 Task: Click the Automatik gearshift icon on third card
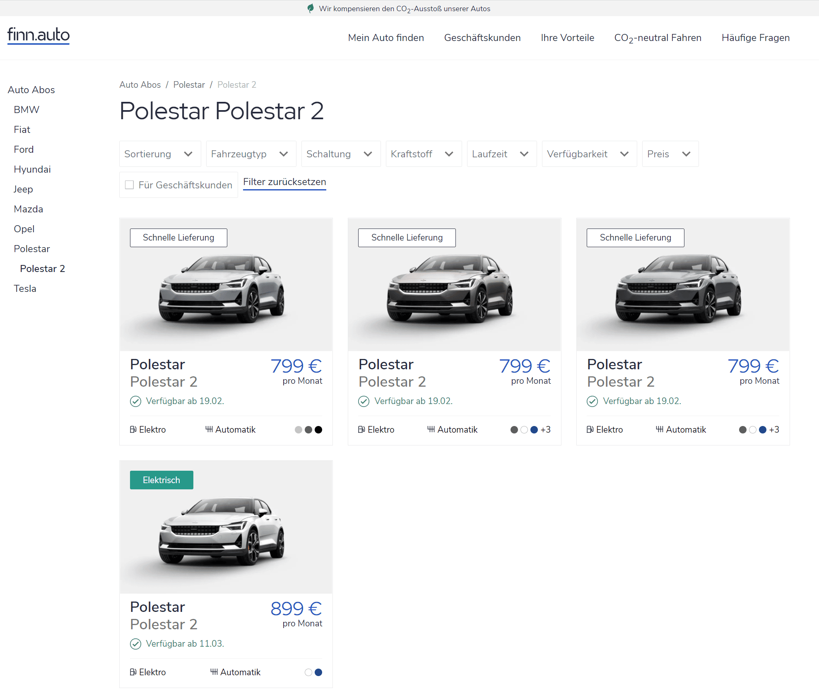click(x=660, y=430)
